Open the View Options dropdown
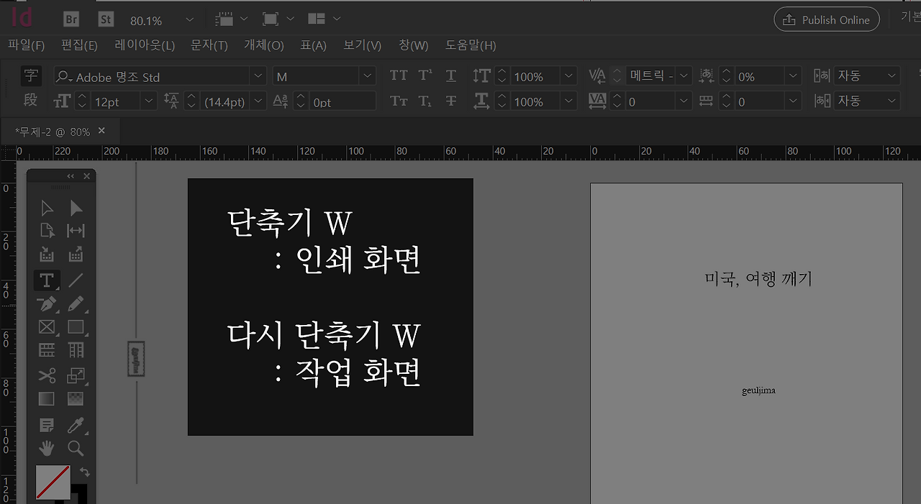Image resolution: width=921 pixels, height=504 pixels. [231, 19]
